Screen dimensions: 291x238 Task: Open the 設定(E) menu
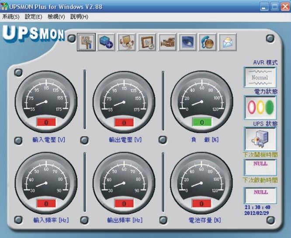tap(33, 17)
